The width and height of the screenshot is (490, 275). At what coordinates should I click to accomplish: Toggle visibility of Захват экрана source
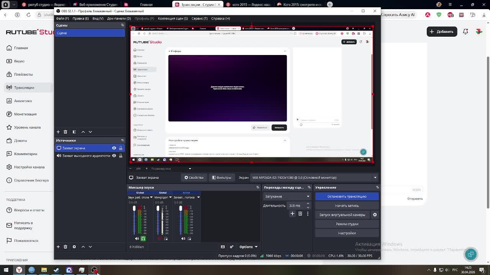[114, 148]
